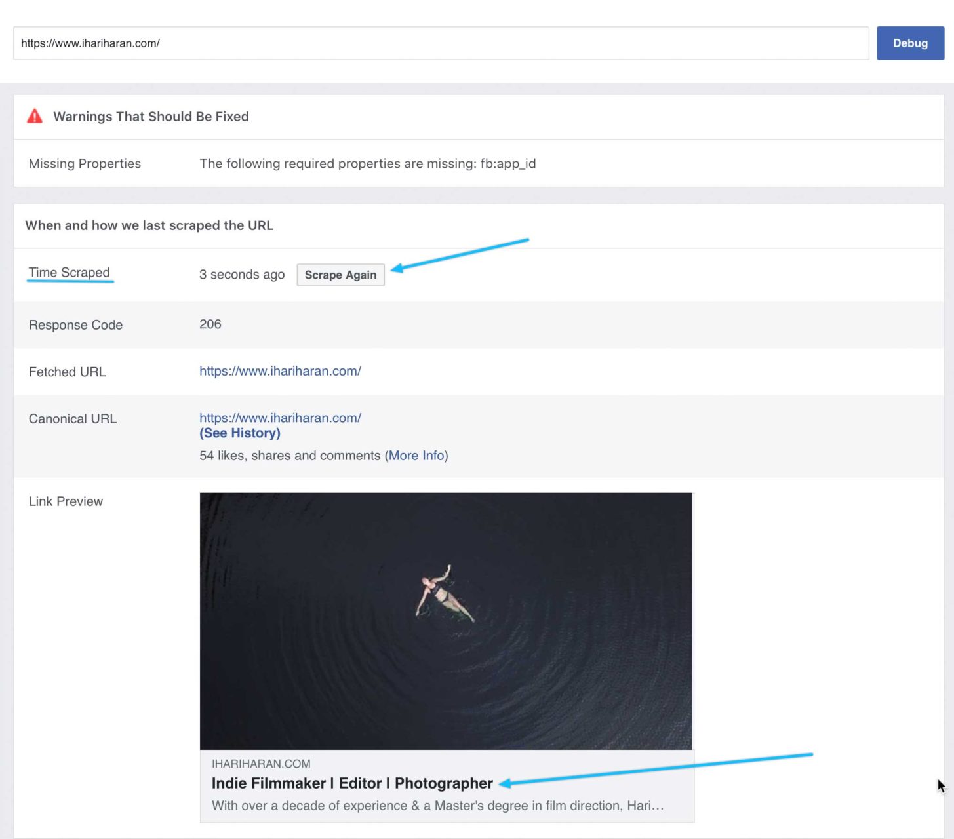Open the More Info link
This screenshot has height=839, width=954.
pos(416,456)
